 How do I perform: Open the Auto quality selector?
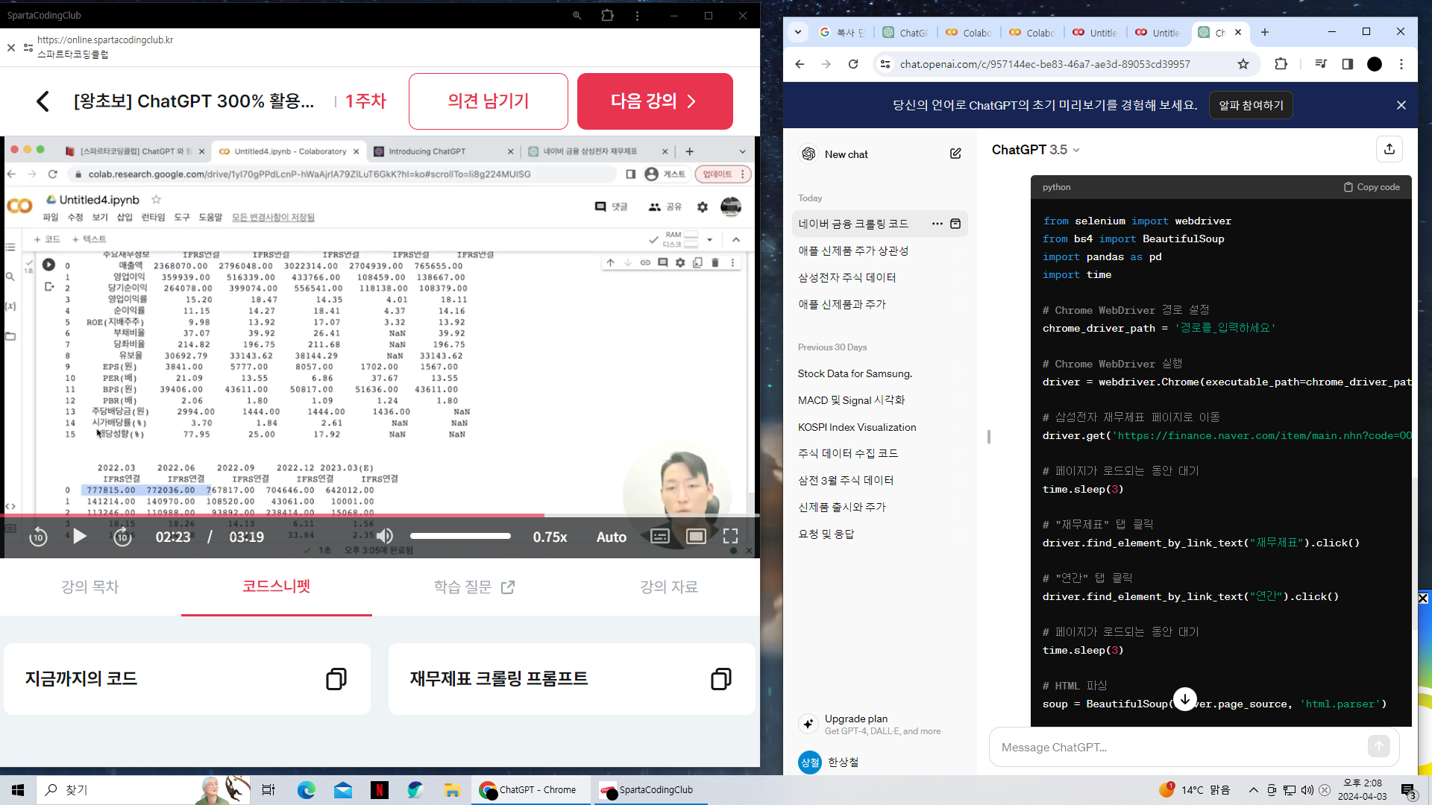(612, 537)
